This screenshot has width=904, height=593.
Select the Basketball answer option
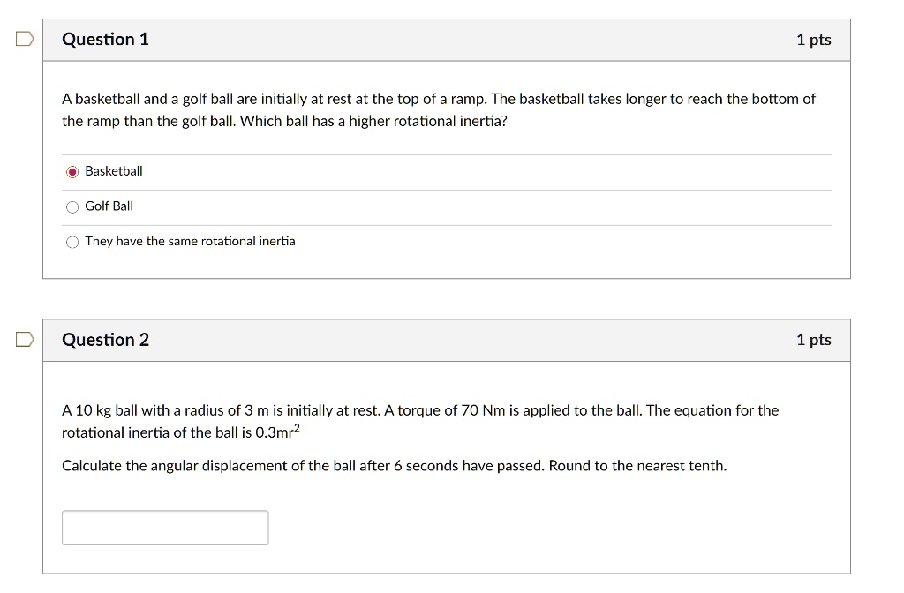72,171
